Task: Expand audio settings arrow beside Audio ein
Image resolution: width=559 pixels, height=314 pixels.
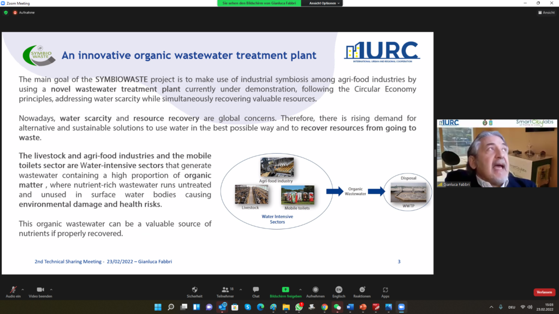Action: pos(23,289)
